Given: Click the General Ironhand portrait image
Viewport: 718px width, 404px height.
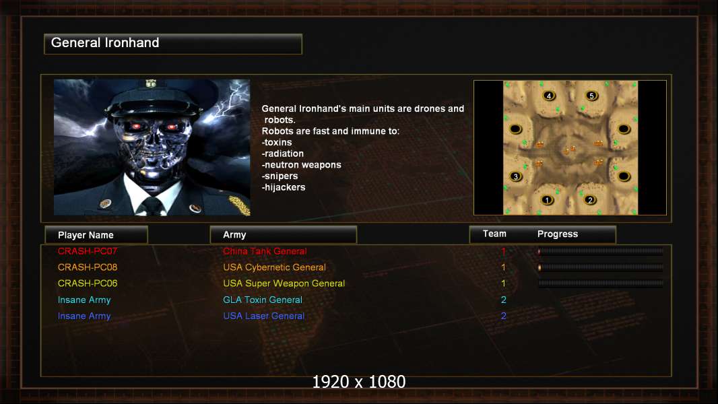Looking at the screenshot, I should pos(152,147).
